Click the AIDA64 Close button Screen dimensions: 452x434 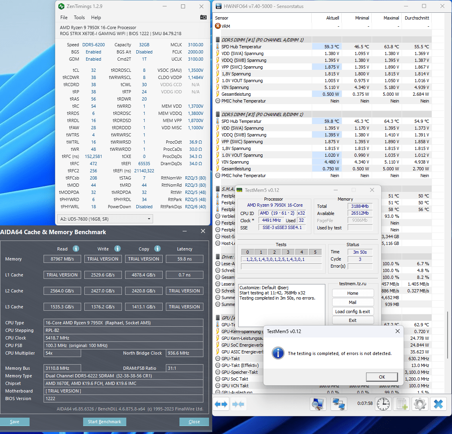coord(194,422)
